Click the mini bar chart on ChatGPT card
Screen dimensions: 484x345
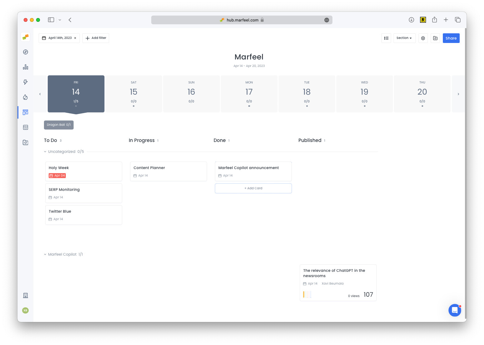click(x=307, y=294)
